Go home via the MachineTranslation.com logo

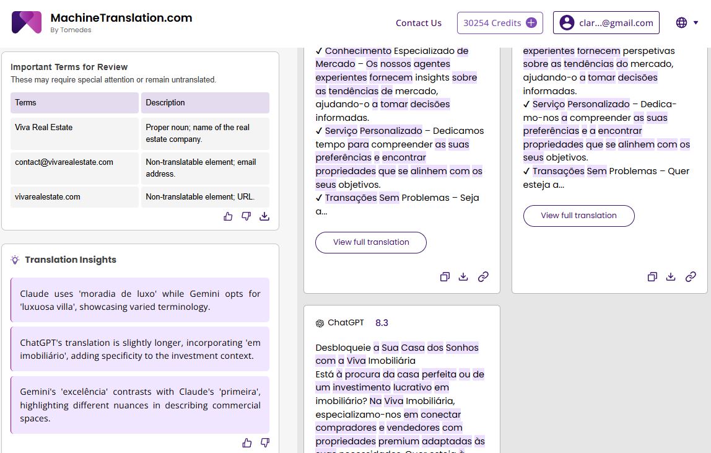point(102,22)
